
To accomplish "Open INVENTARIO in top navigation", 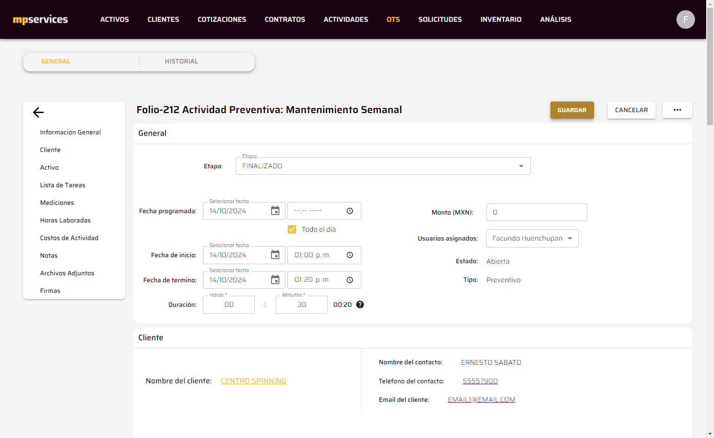I will point(501,19).
